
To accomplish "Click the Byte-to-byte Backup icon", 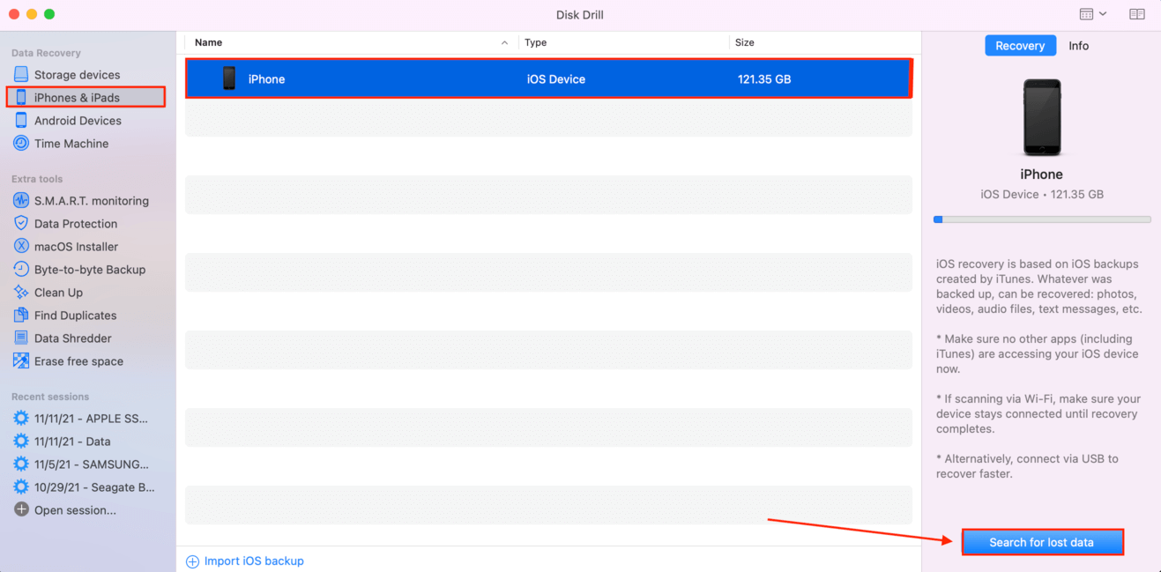I will pyautogui.click(x=21, y=270).
